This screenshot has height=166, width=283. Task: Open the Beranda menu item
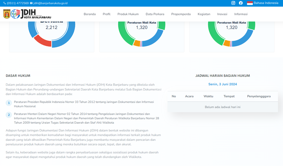coord(89,14)
